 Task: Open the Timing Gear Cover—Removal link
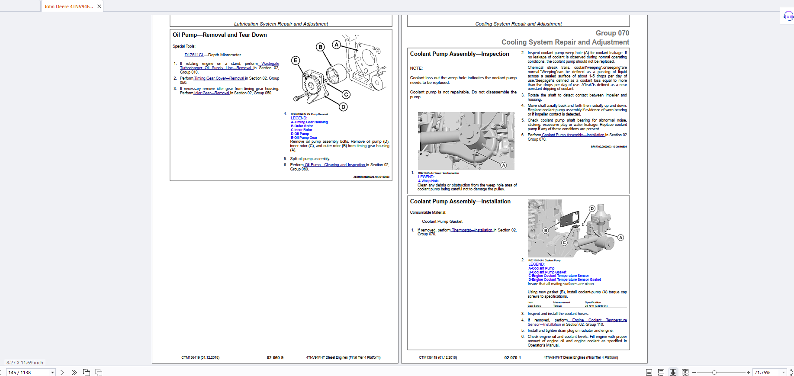219,78
